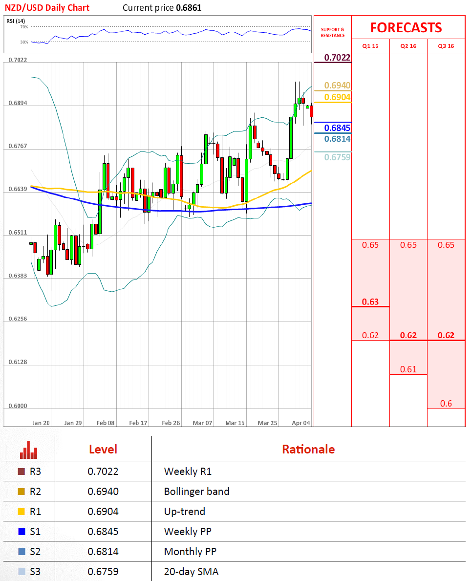Click the 0.6759 level in the table
The height and width of the screenshot is (581, 471).
[103, 571]
